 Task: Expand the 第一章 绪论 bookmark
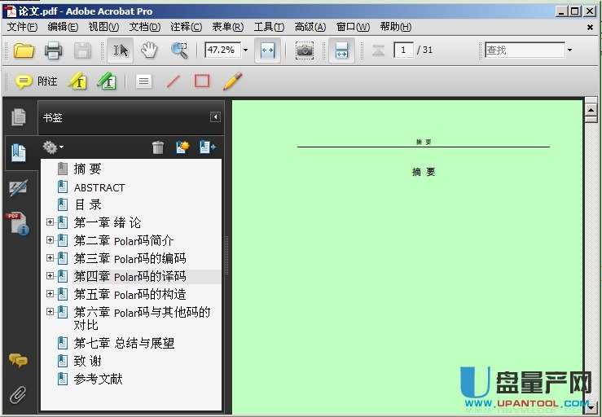coord(50,222)
